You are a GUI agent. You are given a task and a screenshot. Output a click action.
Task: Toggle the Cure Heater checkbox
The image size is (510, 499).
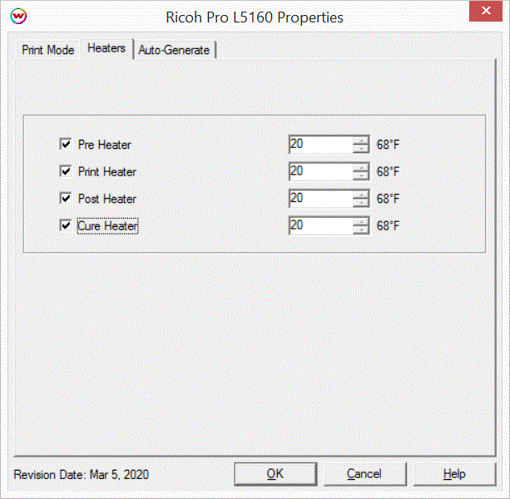[66, 225]
